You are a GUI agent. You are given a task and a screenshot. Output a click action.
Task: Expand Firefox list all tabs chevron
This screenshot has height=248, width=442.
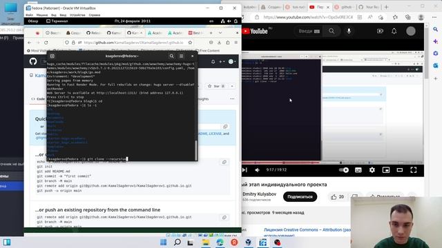point(220,33)
